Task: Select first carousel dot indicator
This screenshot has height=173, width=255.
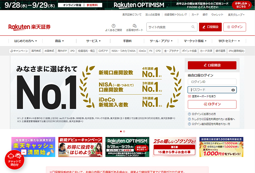Action: [121, 131]
